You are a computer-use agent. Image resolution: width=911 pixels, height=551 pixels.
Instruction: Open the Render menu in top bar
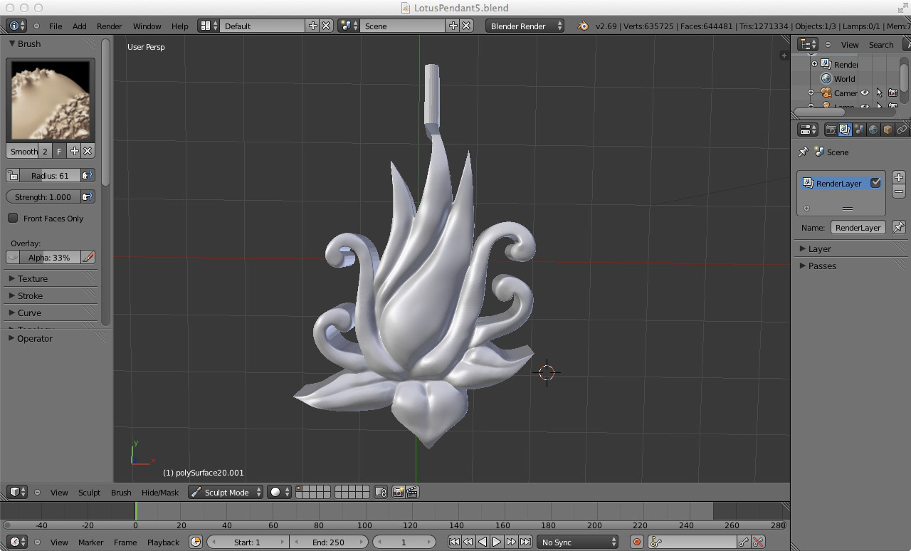[109, 26]
